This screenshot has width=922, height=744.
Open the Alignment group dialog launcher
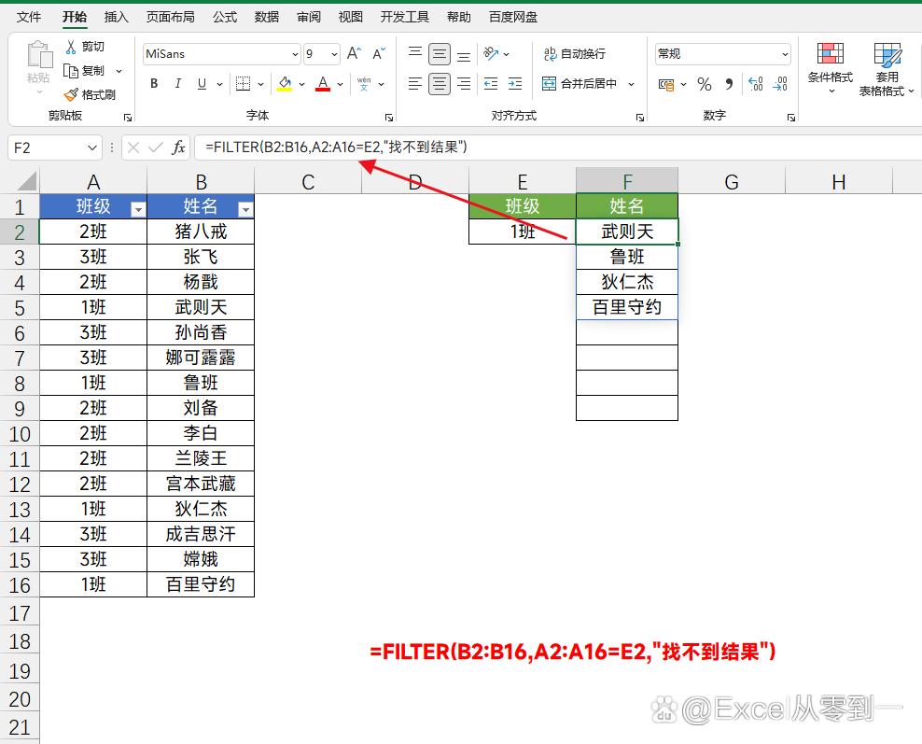click(640, 118)
